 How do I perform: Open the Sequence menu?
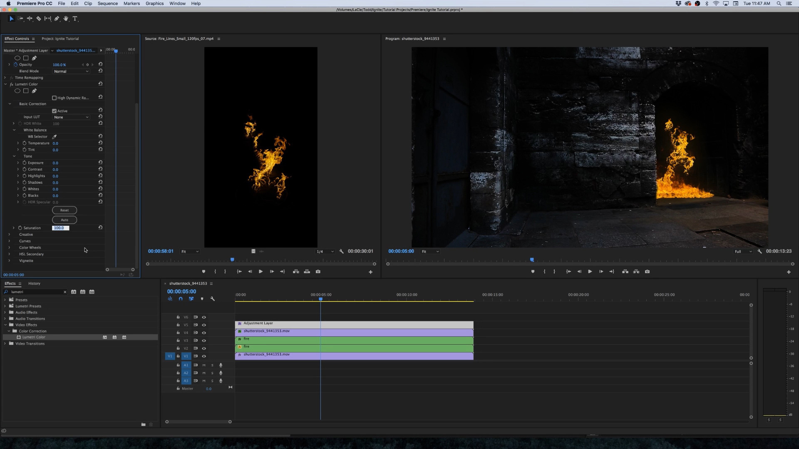(107, 3)
